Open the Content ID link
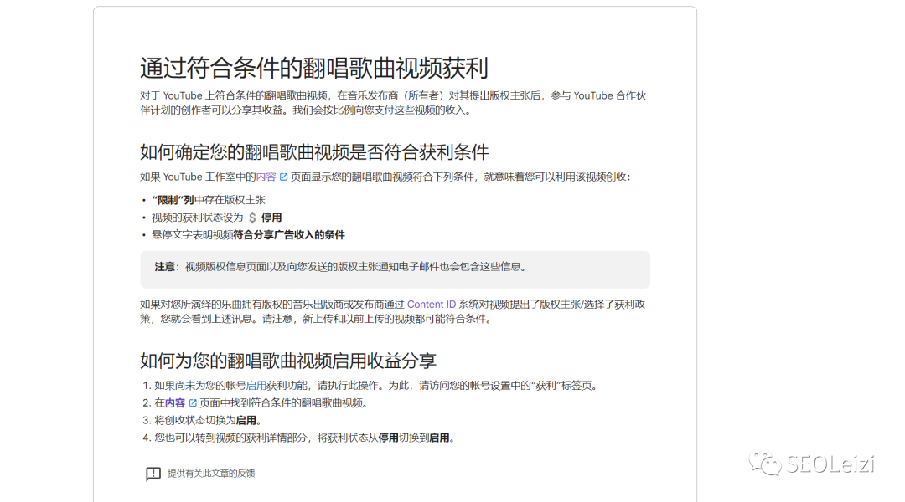The image size is (905, 502). pos(432,305)
